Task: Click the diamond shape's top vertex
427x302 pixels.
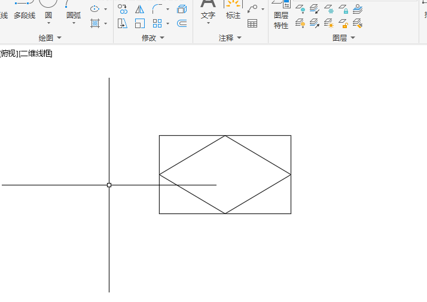Action: click(225, 136)
